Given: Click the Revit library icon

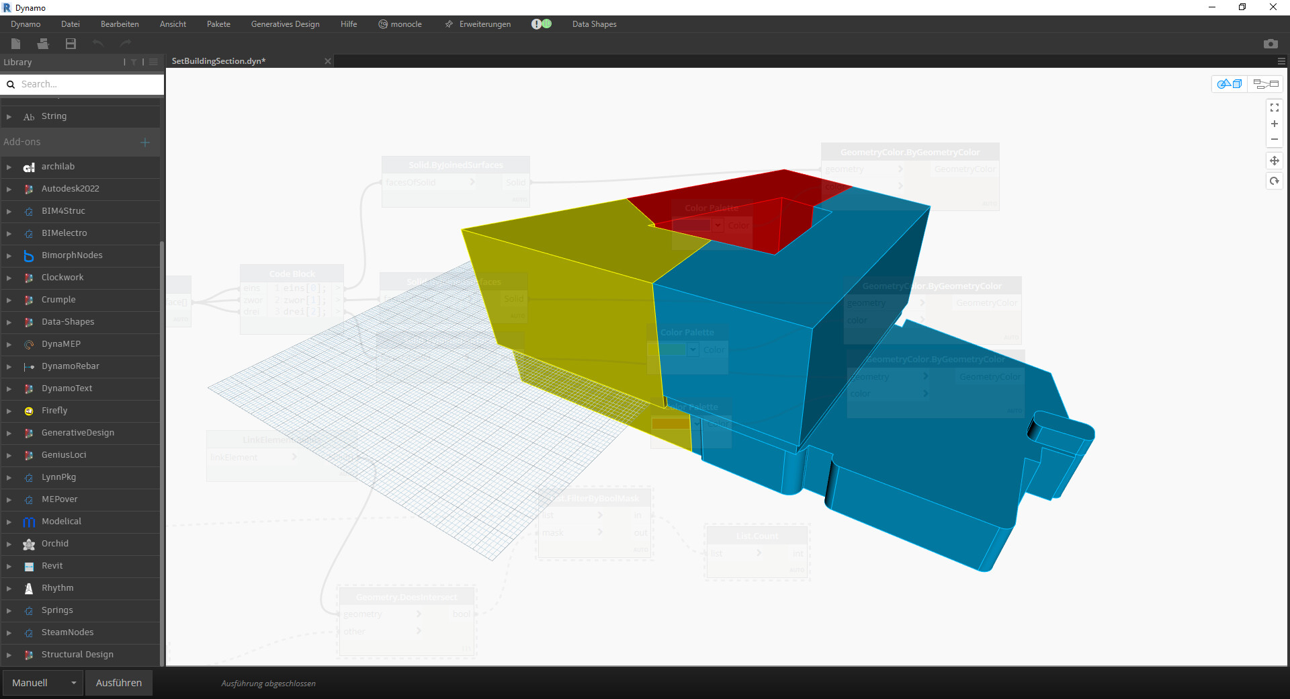Looking at the screenshot, I should 29,567.
